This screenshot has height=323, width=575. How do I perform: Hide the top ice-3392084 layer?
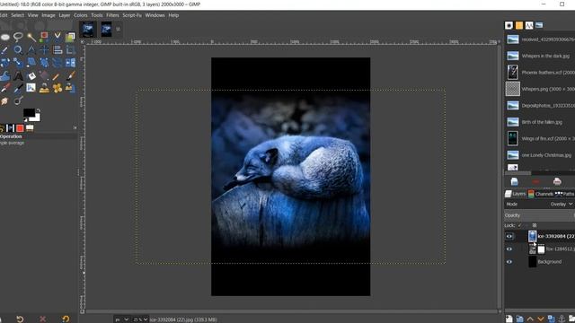(x=509, y=236)
